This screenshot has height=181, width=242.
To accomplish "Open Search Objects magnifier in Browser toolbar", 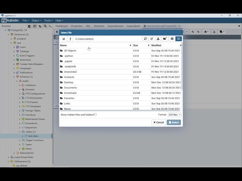I will point(45,26).
